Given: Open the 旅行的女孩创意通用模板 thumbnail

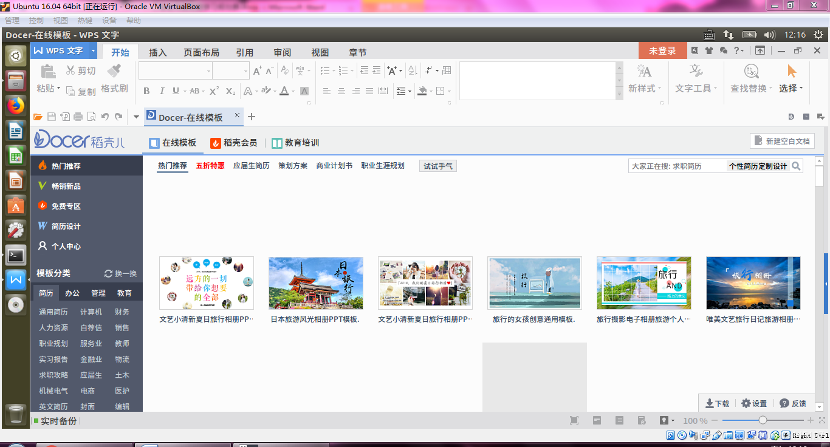Looking at the screenshot, I should pos(535,283).
